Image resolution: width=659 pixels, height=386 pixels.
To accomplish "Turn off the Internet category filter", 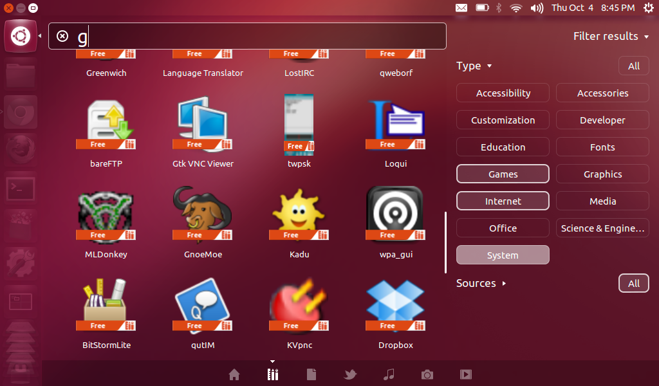I will 503,201.
